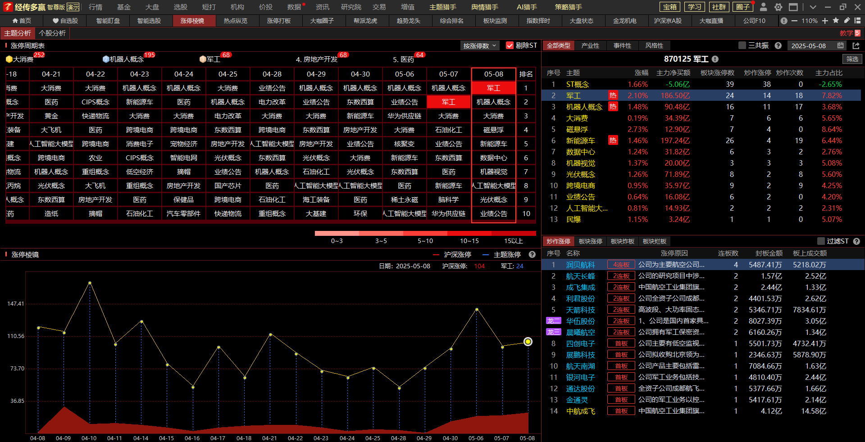
Task: Open the 4连板 tag for 润贝航科
Action: pos(621,265)
